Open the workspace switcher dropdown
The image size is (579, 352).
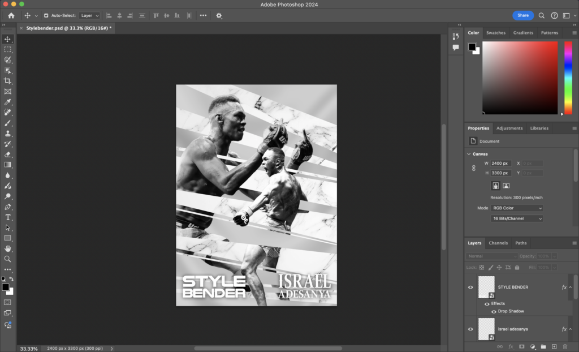(x=569, y=15)
